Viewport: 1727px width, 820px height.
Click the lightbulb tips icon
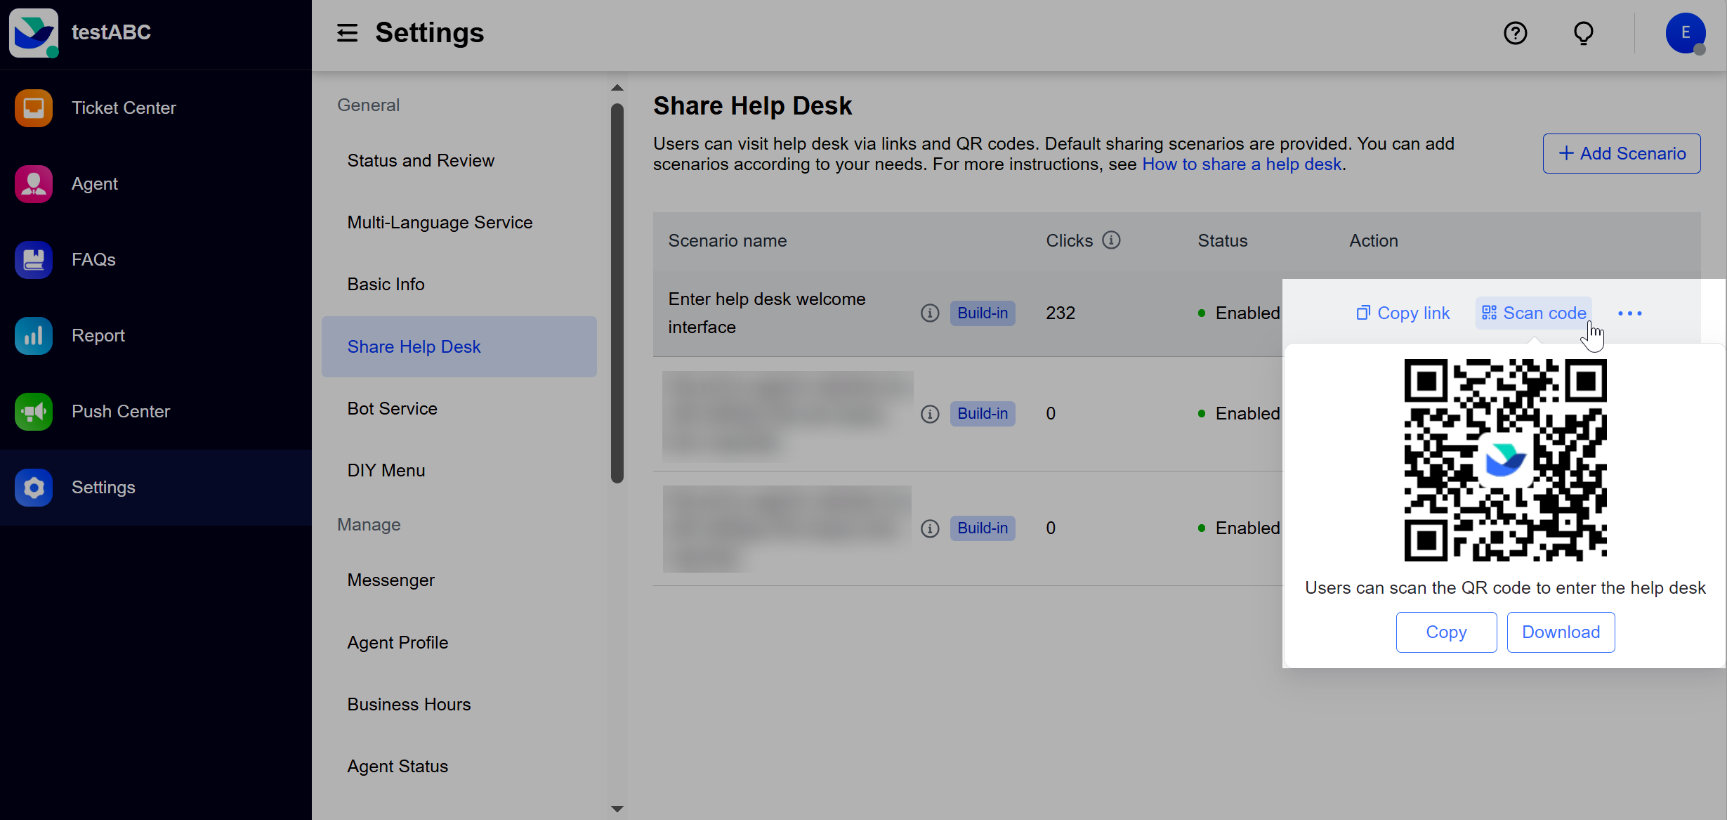coord(1583,33)
